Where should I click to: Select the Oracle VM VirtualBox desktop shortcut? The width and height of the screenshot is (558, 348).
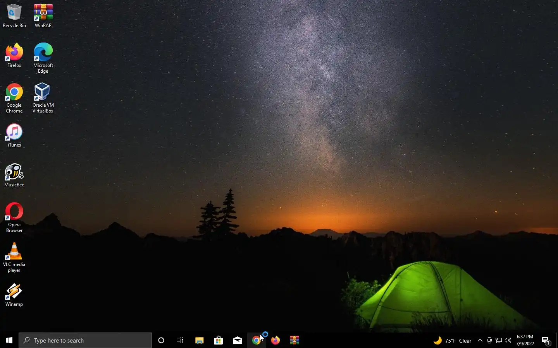[x=43, y=98]
